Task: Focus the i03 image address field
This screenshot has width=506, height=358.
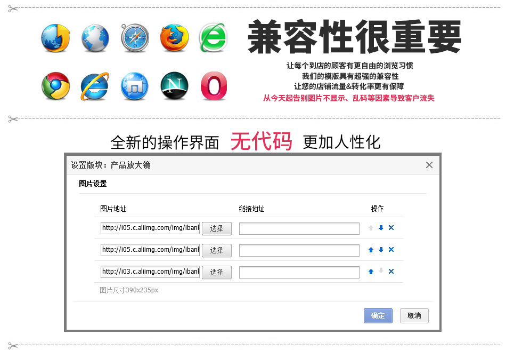Action: (150, 272)
